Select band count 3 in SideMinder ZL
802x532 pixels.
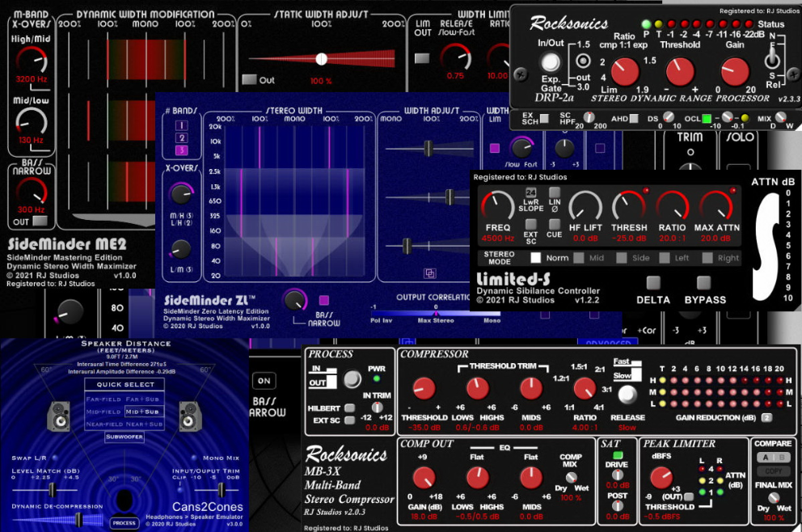182,150
